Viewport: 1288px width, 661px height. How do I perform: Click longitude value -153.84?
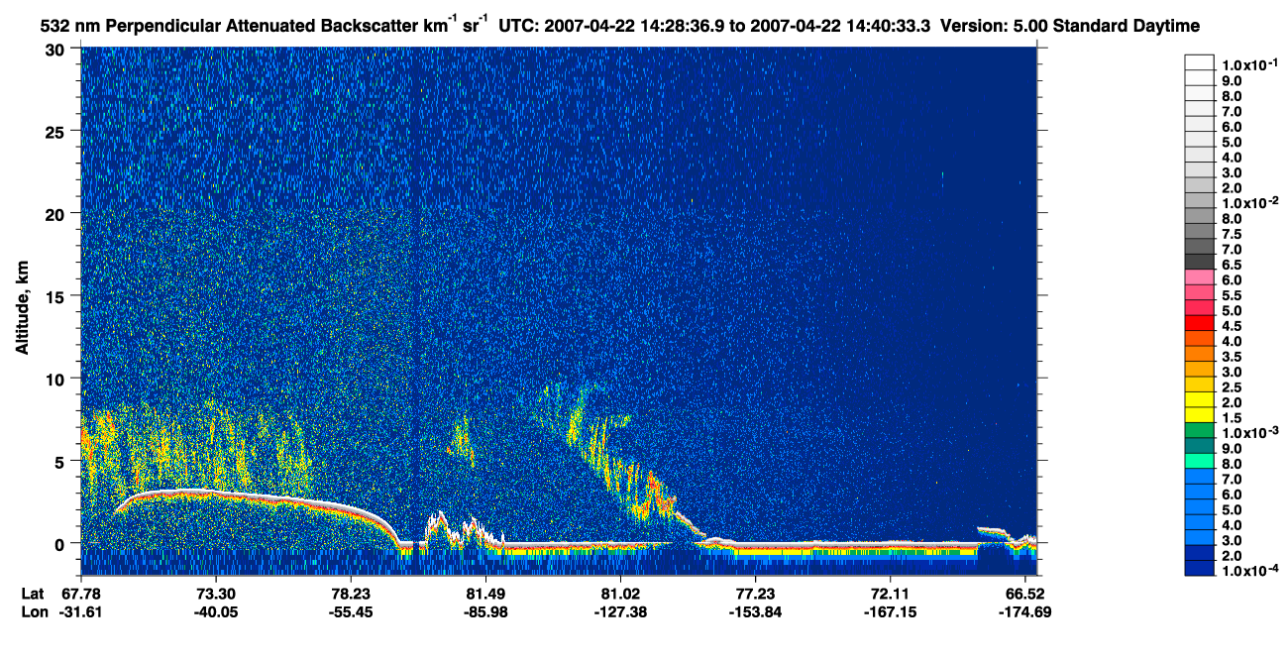point(755,611)
